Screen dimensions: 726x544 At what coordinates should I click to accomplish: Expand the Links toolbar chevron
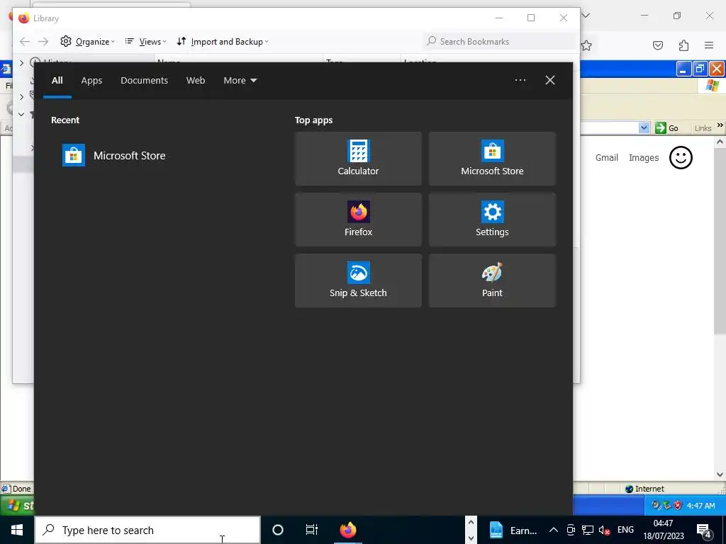pyautogui.click(x=720, y=125)
